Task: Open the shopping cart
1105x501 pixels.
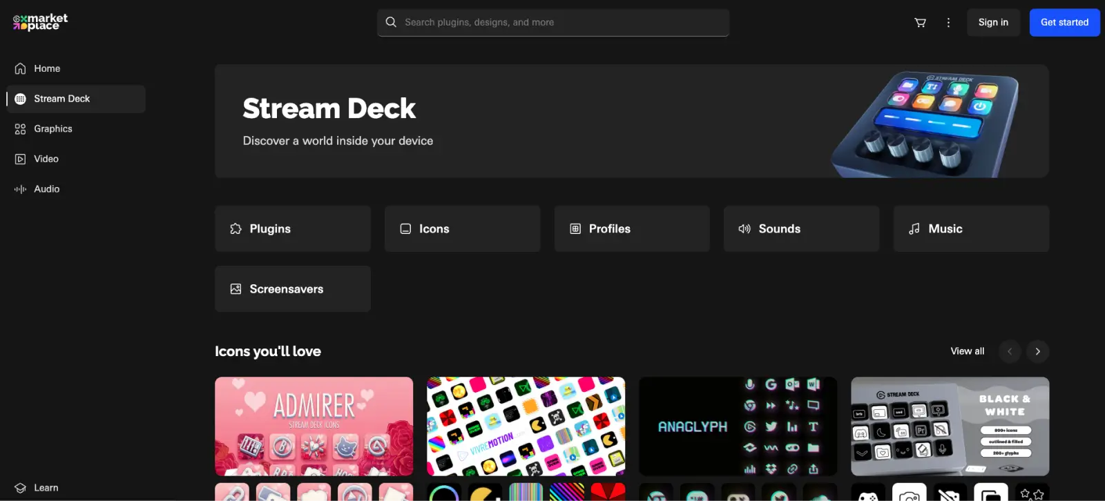Action: pyautogui.click(x=920, y=23)
